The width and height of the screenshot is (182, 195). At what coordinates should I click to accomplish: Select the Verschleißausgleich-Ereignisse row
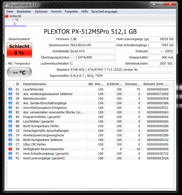(x=88, y=108)
